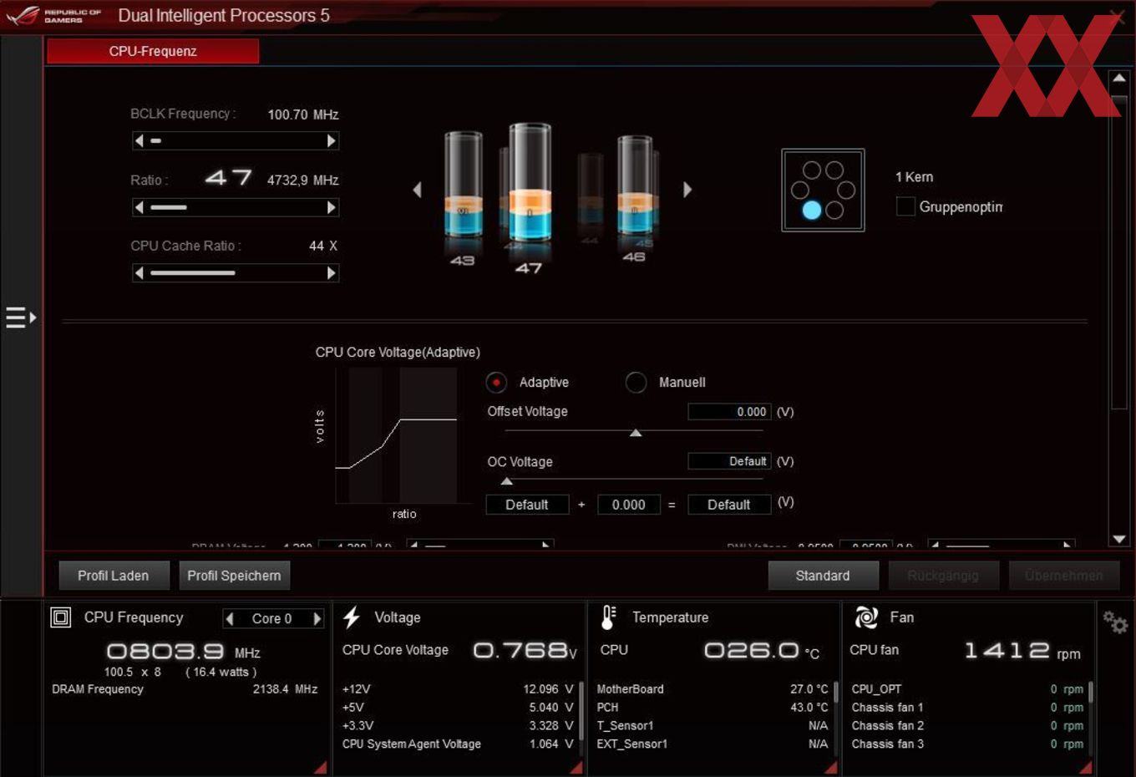Expand the Voltage panel corner triangle
The width and height of the screenshot is (1136, 777).
click(x=576, y=767)
